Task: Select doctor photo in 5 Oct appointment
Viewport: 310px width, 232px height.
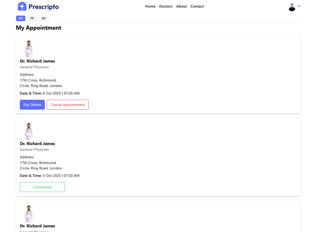Action: point(29,131)
